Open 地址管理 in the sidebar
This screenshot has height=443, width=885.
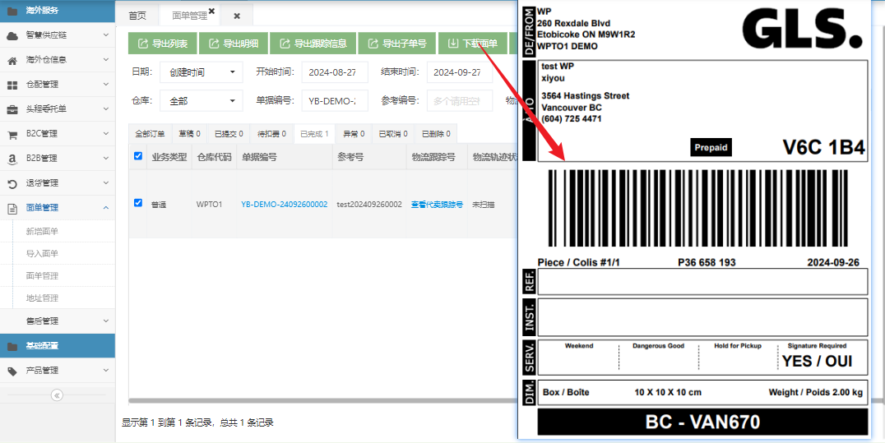[x=42, y=298]
